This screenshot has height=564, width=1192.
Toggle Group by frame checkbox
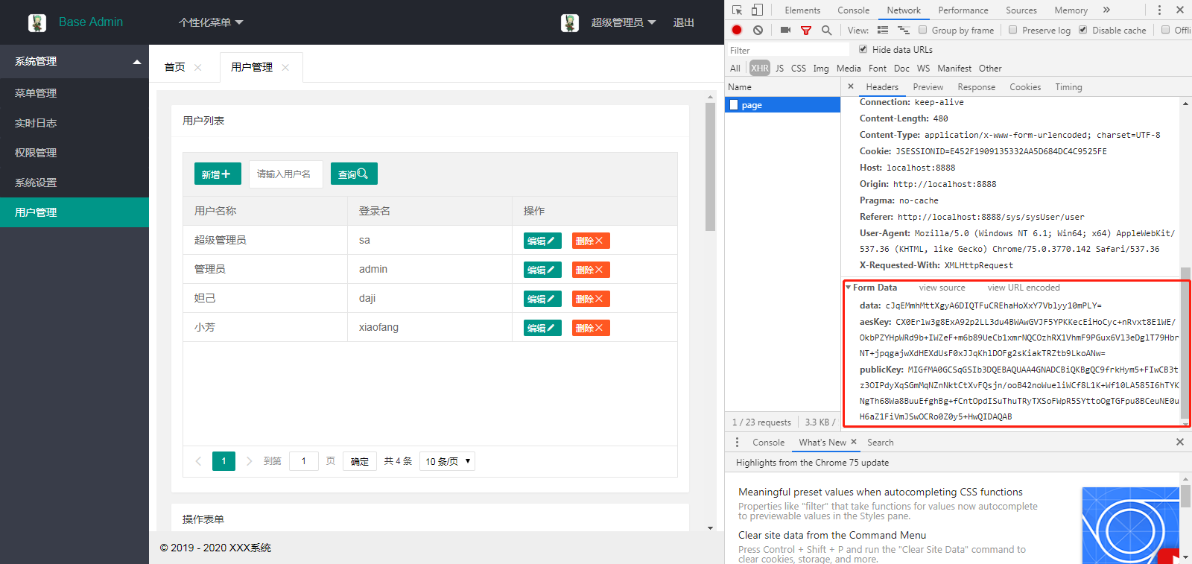pyautogui.click(x=922, y=30)
